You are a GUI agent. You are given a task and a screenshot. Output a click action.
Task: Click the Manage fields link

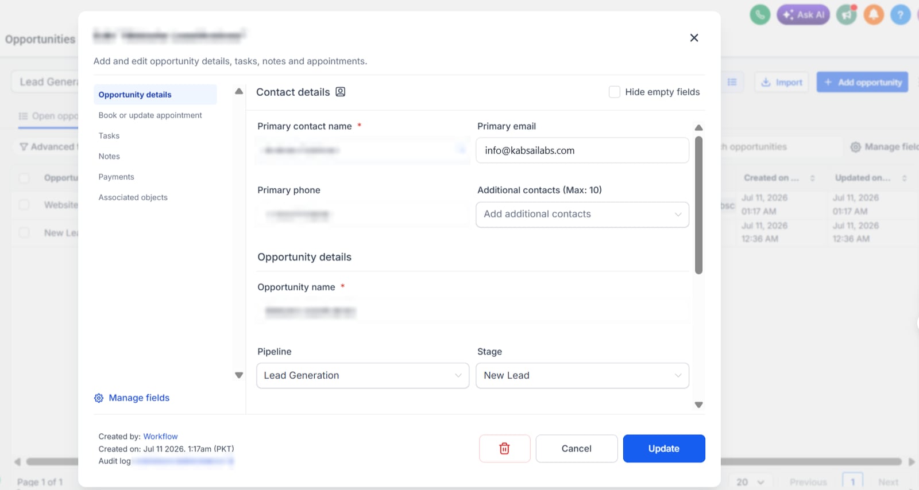139,398
